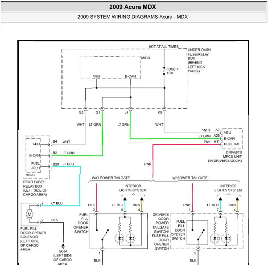Click the 'HOT AT ALL TIMES' label
The width and height of the screenshot is (268, 265).
tap(164, 47)
